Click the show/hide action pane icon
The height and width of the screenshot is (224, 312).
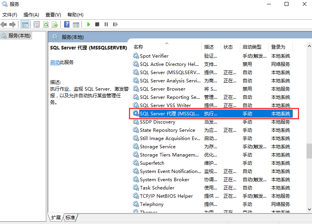[x=76, y=24]
